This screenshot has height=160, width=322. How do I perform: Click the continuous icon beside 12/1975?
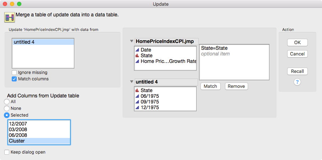137,107
